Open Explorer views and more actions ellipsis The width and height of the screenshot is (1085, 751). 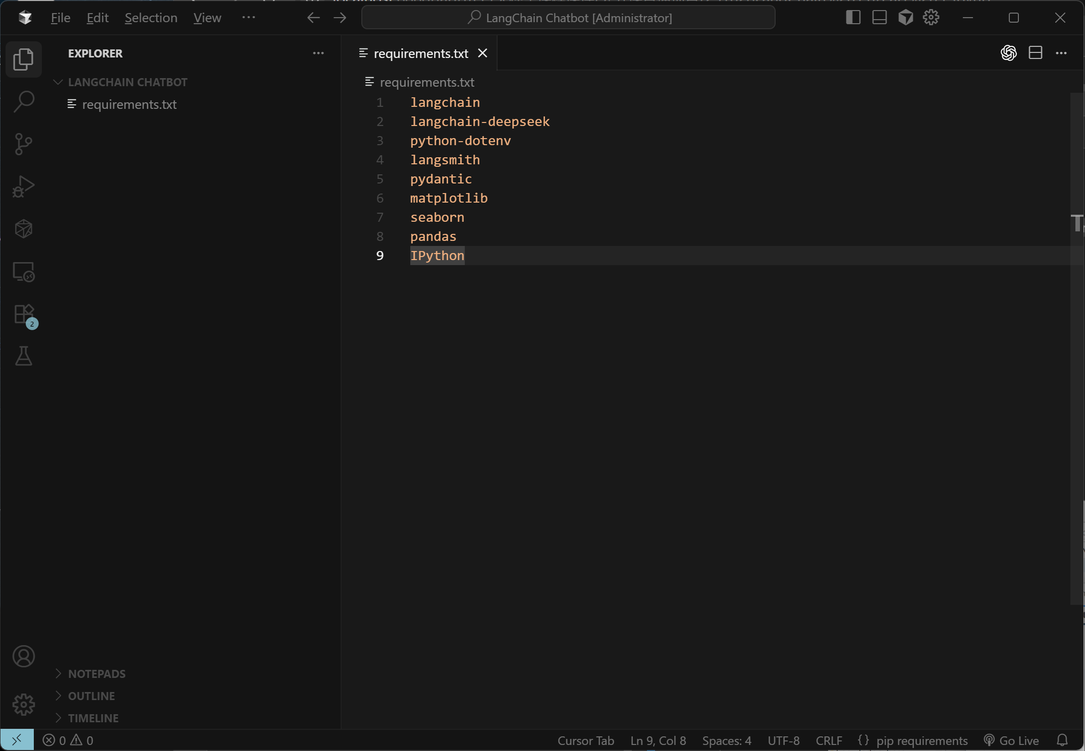point(318,53)
